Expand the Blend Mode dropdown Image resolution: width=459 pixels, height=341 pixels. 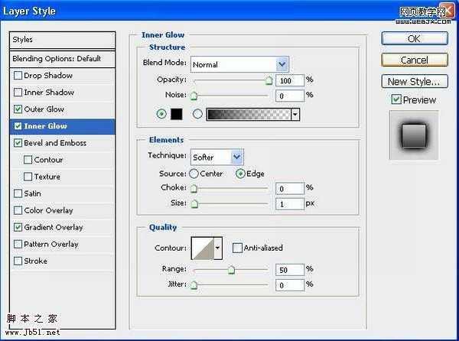point(282,64)
